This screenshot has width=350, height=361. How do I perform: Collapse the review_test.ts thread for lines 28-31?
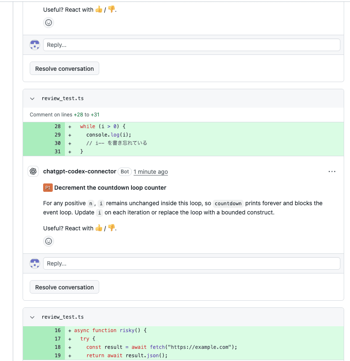pos(32,98)
